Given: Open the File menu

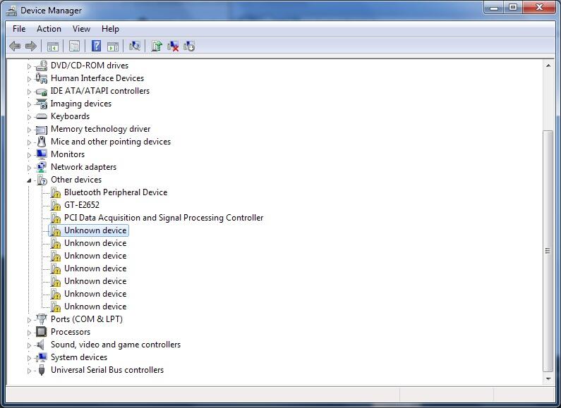Looking at the screenshot, I should [19, 29].
